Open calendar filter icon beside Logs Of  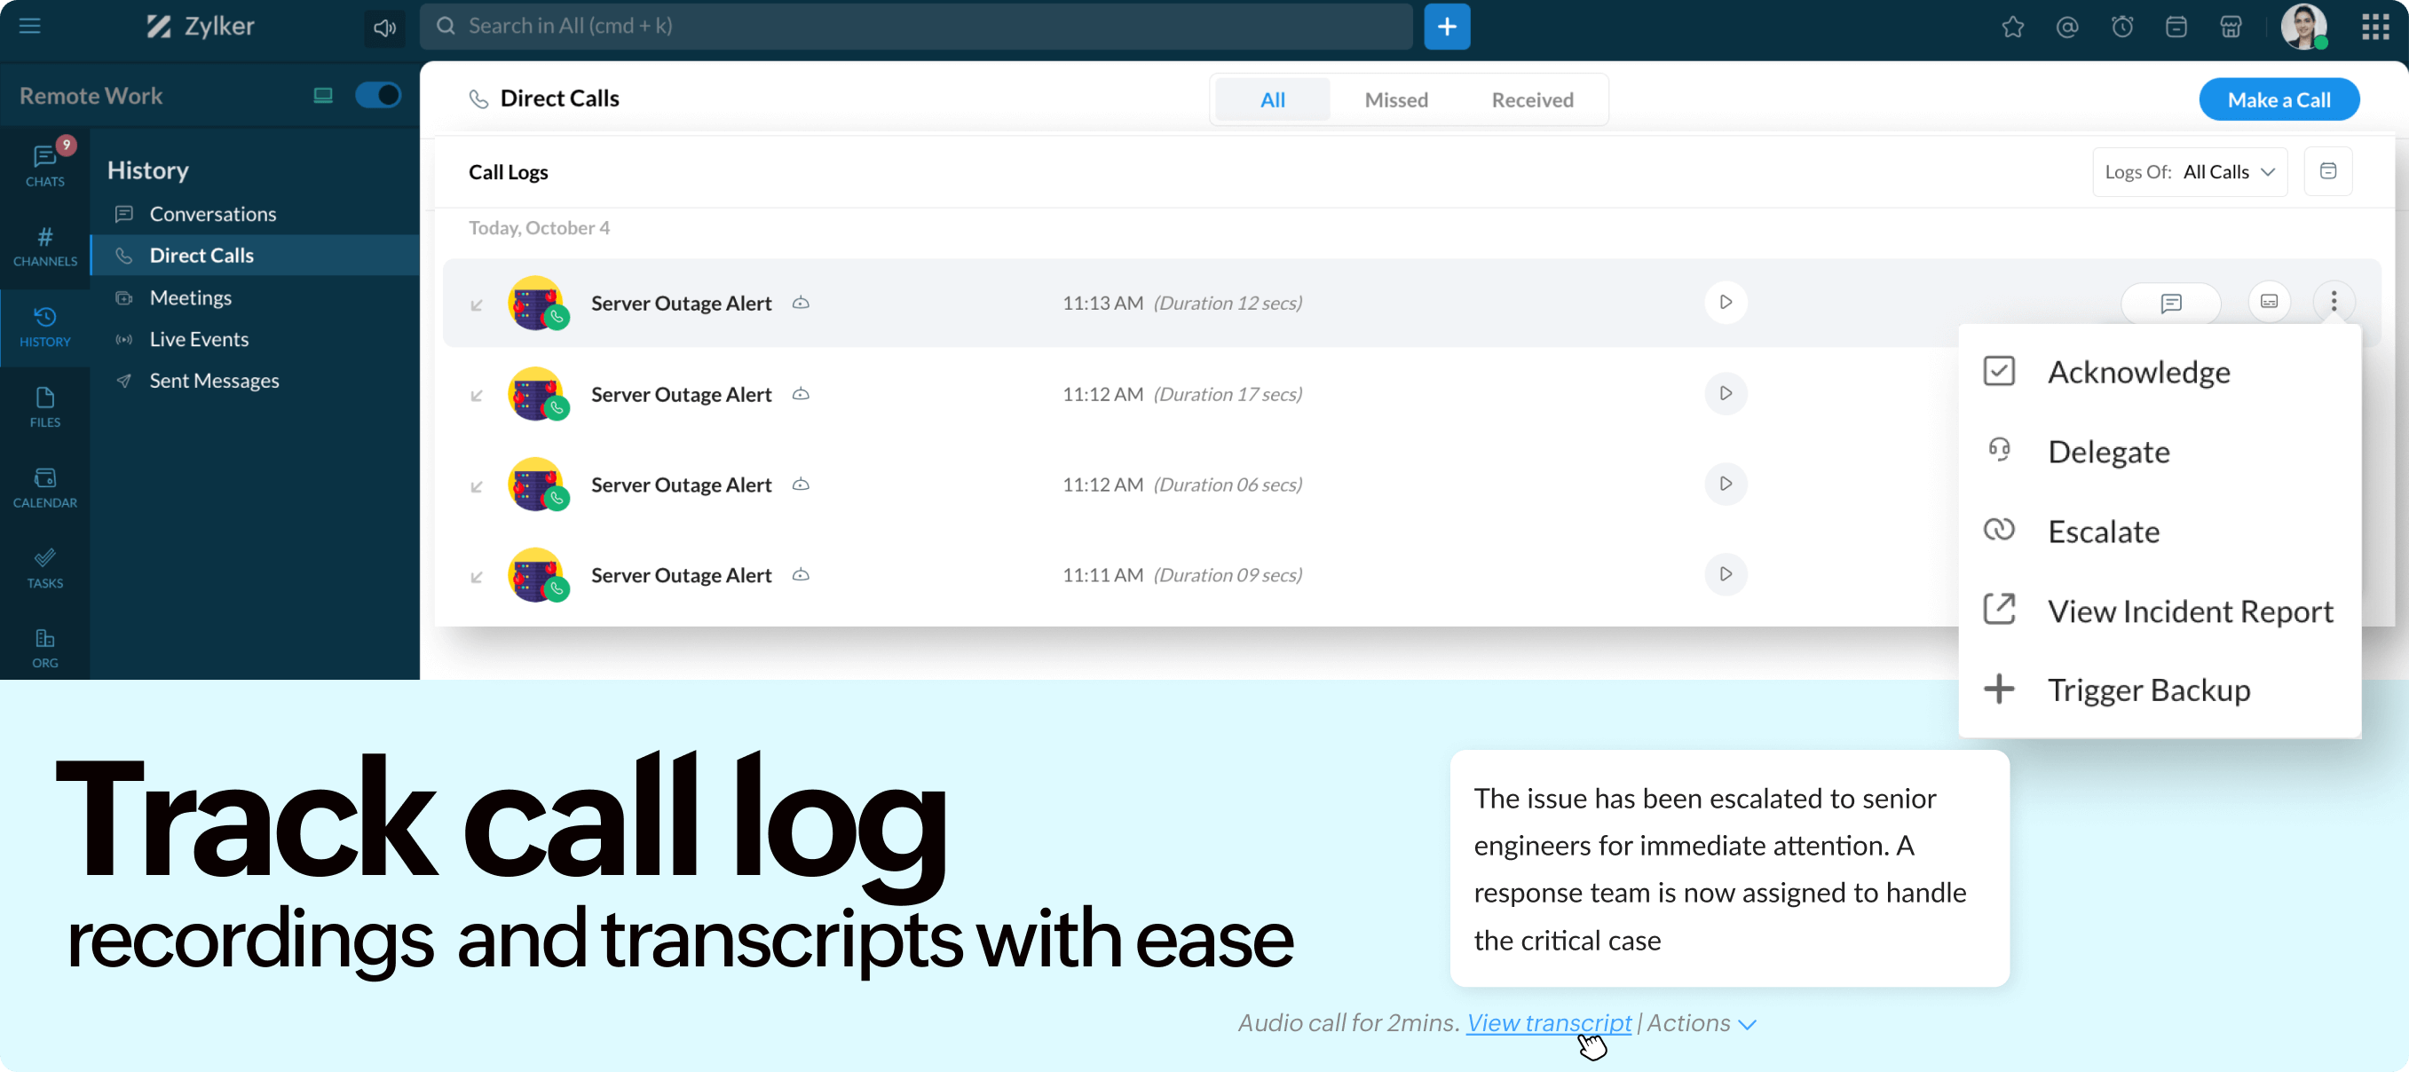click(x=2327, y=171)
